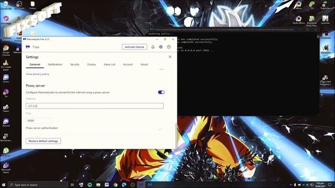
Task: Launch Microsoft Teams desktop shortcut
Action: click(6, 168)
